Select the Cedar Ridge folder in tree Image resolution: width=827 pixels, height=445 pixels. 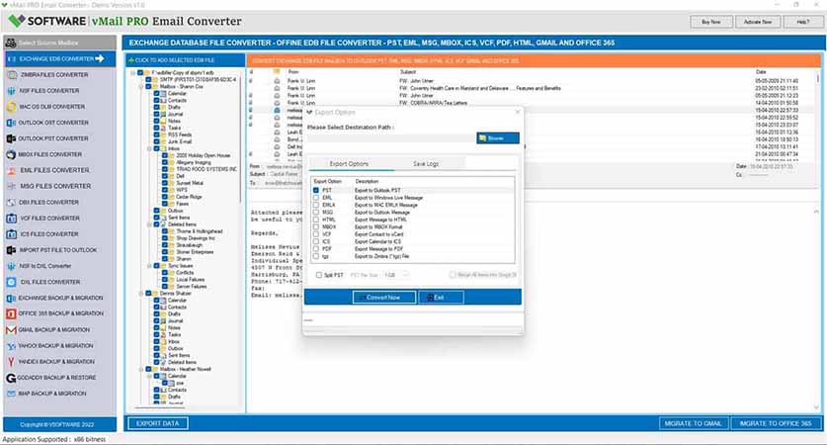pos(189,197)
